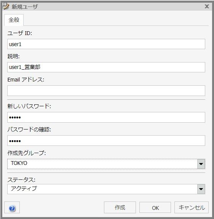Switch to the 全般 tab
Image resolution: width=214 pixels, height=219 pixels.
(14, 20)
